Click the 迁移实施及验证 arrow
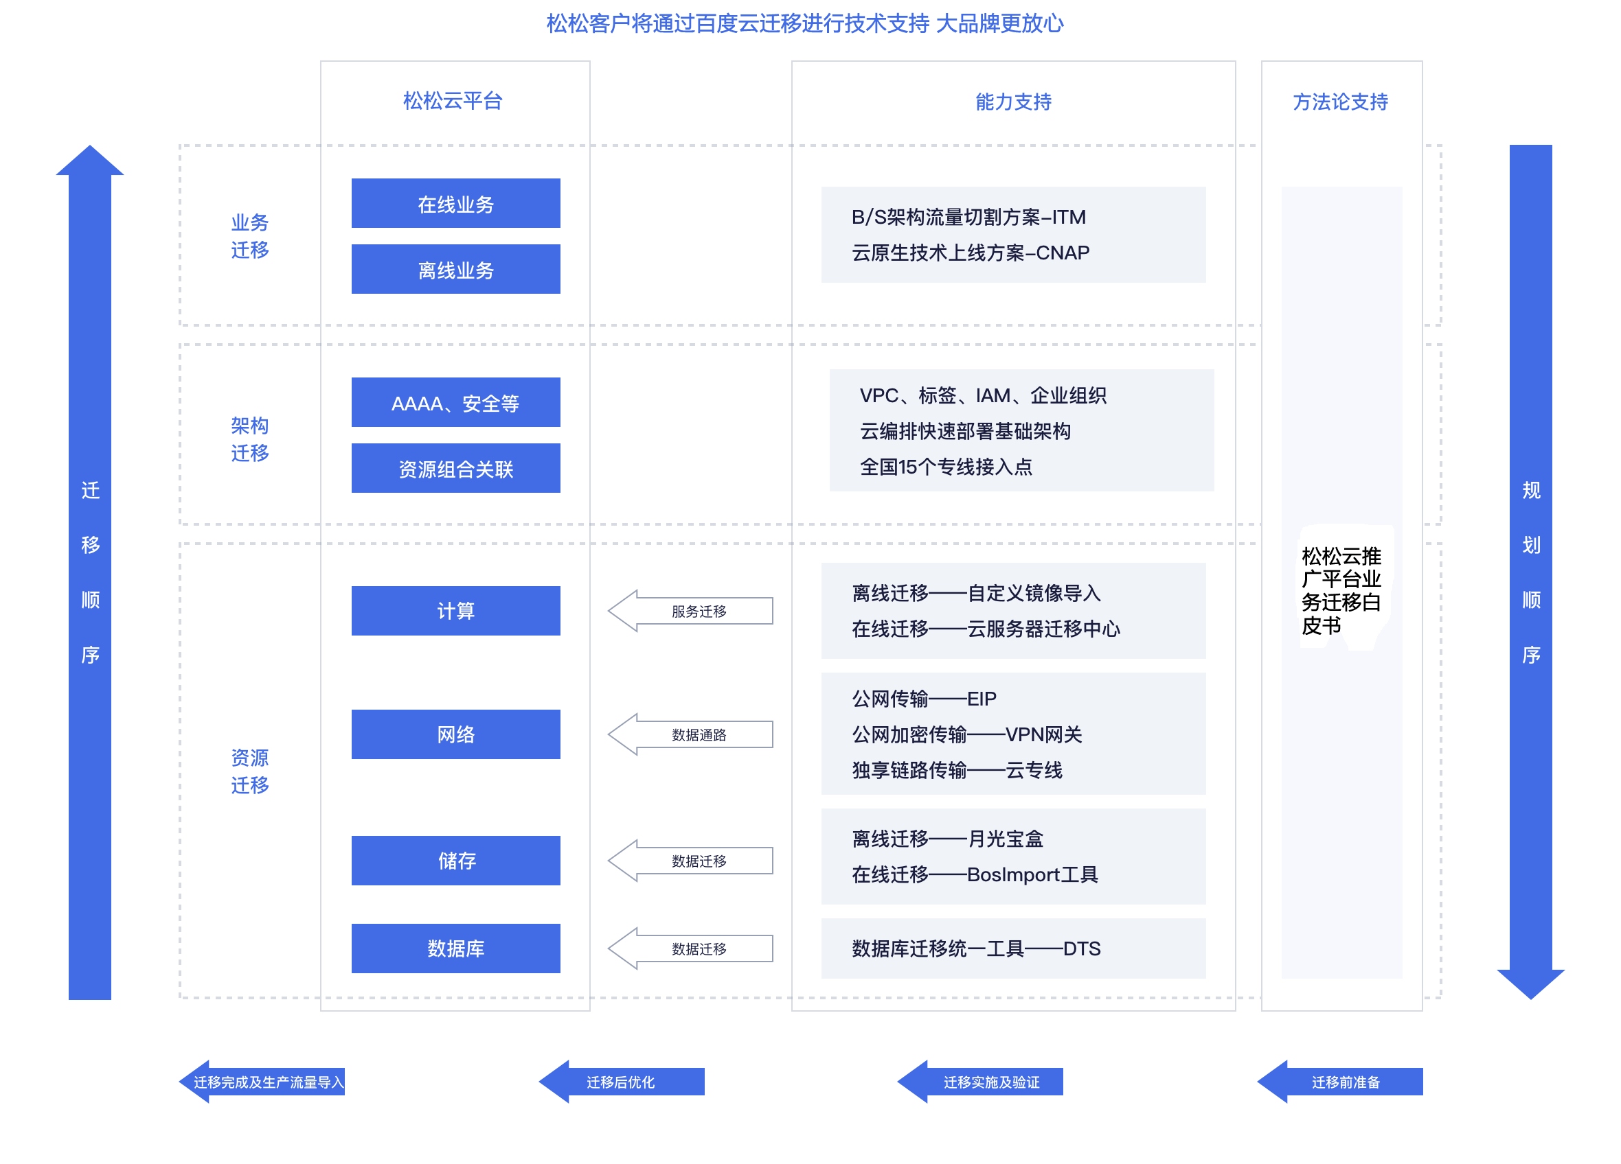This screenshot has height=1164, width=1621. click(x=980, y=1082)
